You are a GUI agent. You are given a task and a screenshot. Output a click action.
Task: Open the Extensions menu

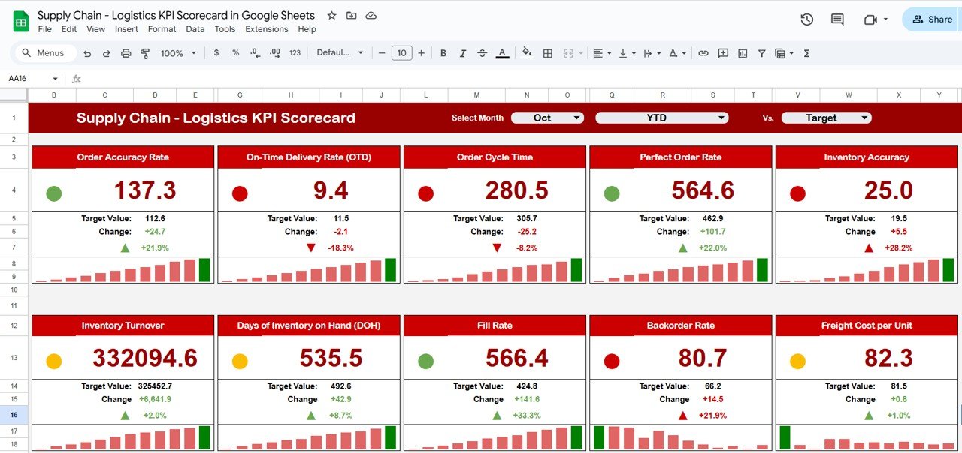[266, 29]
